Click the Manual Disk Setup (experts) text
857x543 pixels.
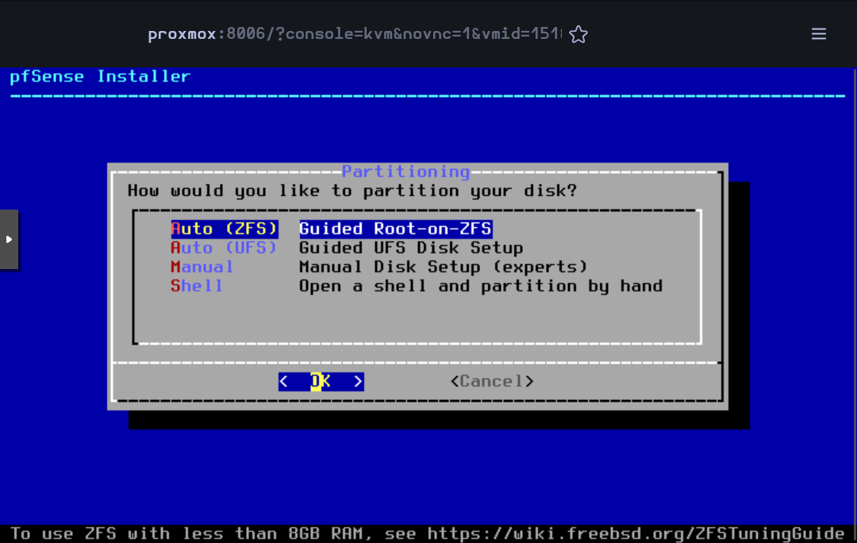[x=444, y=267]
